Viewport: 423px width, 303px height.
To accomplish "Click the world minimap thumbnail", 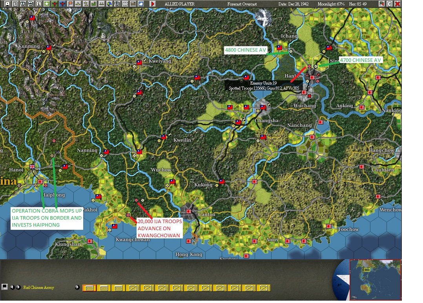I will pyautogui.click(x=376, y=280).
